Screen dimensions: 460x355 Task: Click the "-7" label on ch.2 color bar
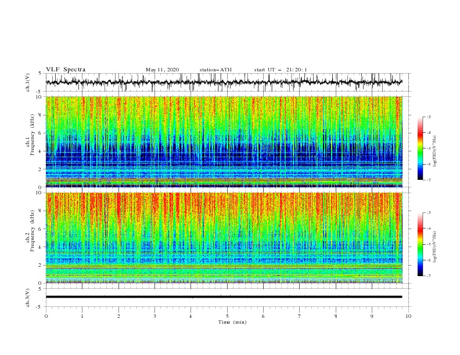pos(428,276)
